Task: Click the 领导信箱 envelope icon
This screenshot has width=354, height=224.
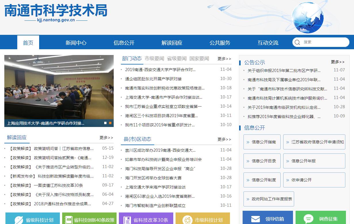Action: pos(255,219)
